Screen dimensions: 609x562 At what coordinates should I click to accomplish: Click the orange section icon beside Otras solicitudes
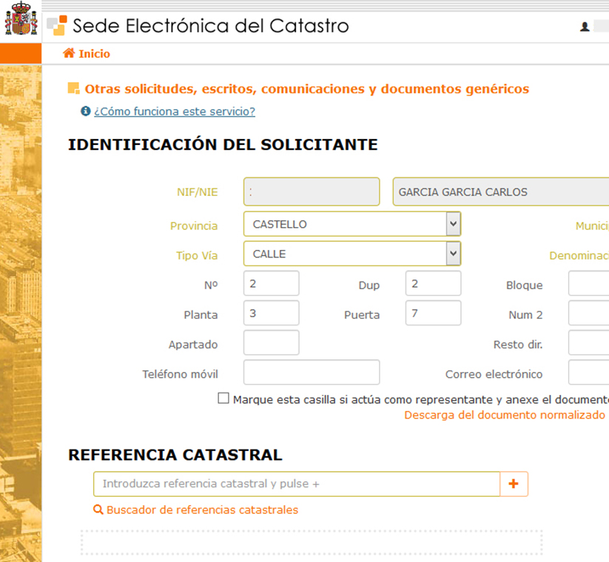pos(73,89)
